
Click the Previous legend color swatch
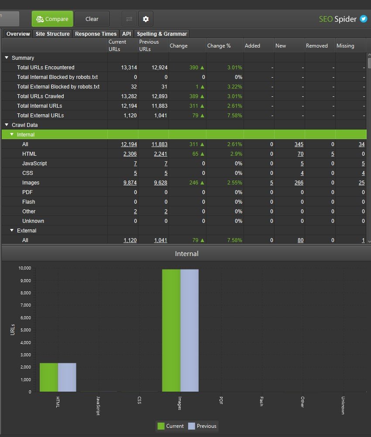pos(192,426)
